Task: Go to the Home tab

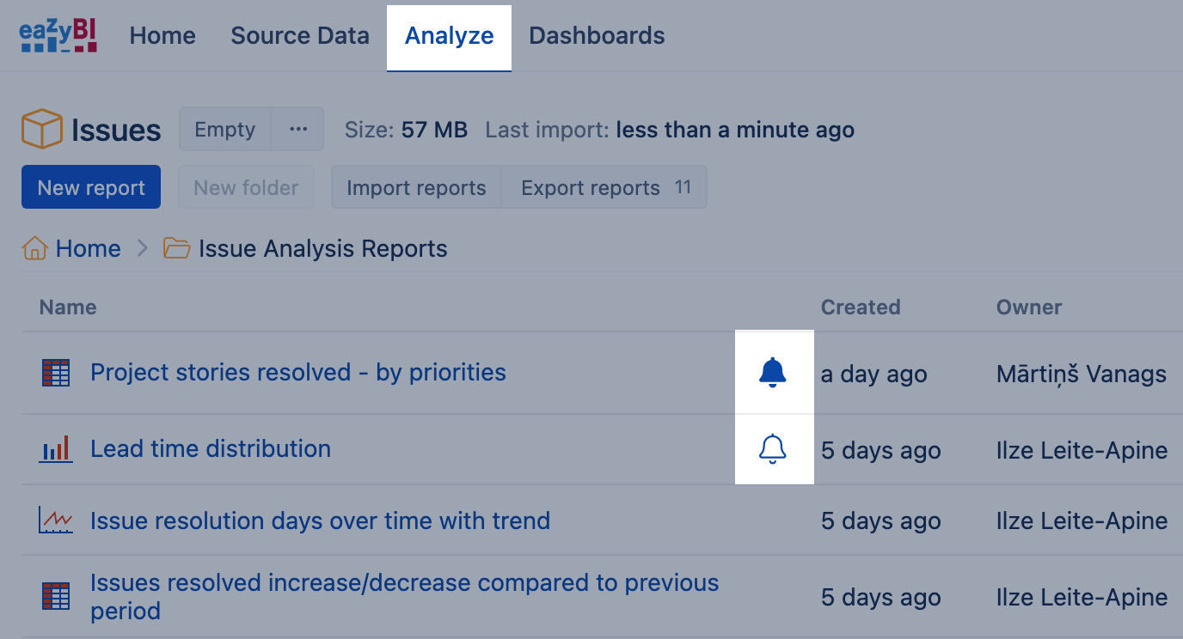Action: [x=162, y=36]
